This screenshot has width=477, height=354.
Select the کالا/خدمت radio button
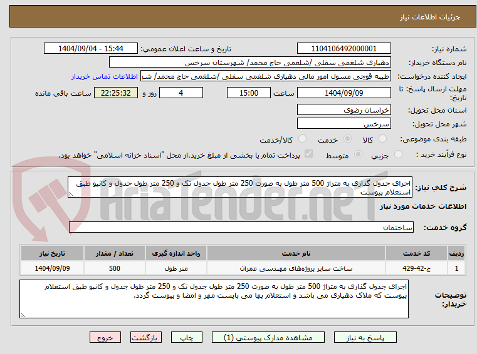click(302, 139)
